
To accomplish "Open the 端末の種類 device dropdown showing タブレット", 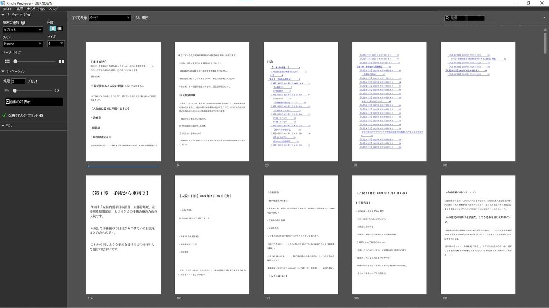I will (x=22, y=30).
